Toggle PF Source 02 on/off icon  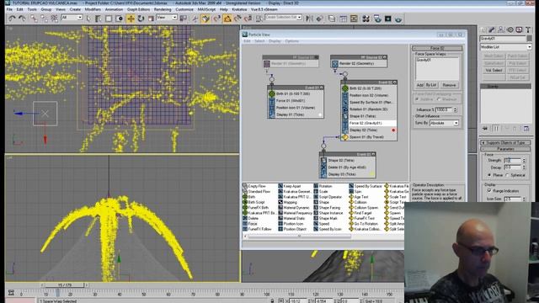pyautogui.click(x=385, y=57)
